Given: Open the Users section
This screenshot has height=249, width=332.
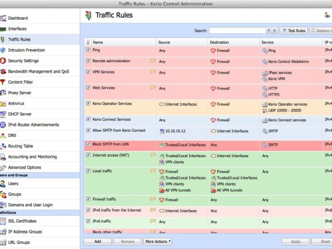Looking at the screenshot, I should 13,184.
